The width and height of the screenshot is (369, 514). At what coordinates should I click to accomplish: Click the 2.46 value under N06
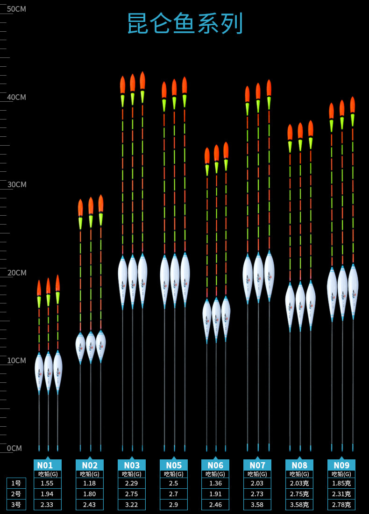[x=215, y=505]
